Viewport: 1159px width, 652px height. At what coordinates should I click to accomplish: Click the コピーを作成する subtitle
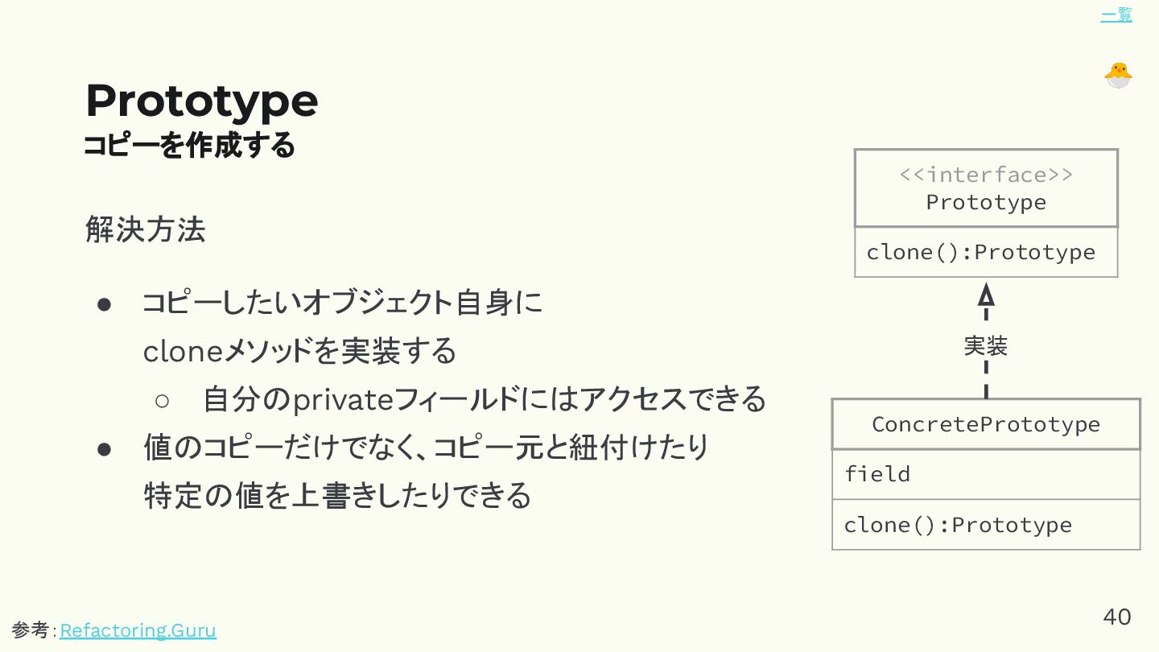190,146
